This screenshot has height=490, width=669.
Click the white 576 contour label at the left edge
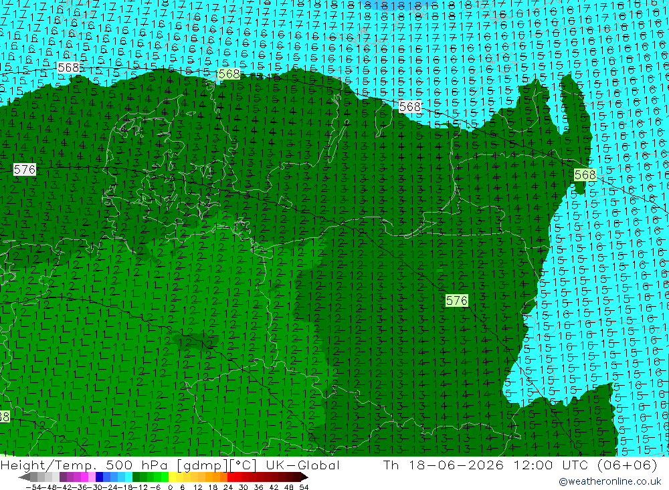pyautogui.click(x=24, y=170)
